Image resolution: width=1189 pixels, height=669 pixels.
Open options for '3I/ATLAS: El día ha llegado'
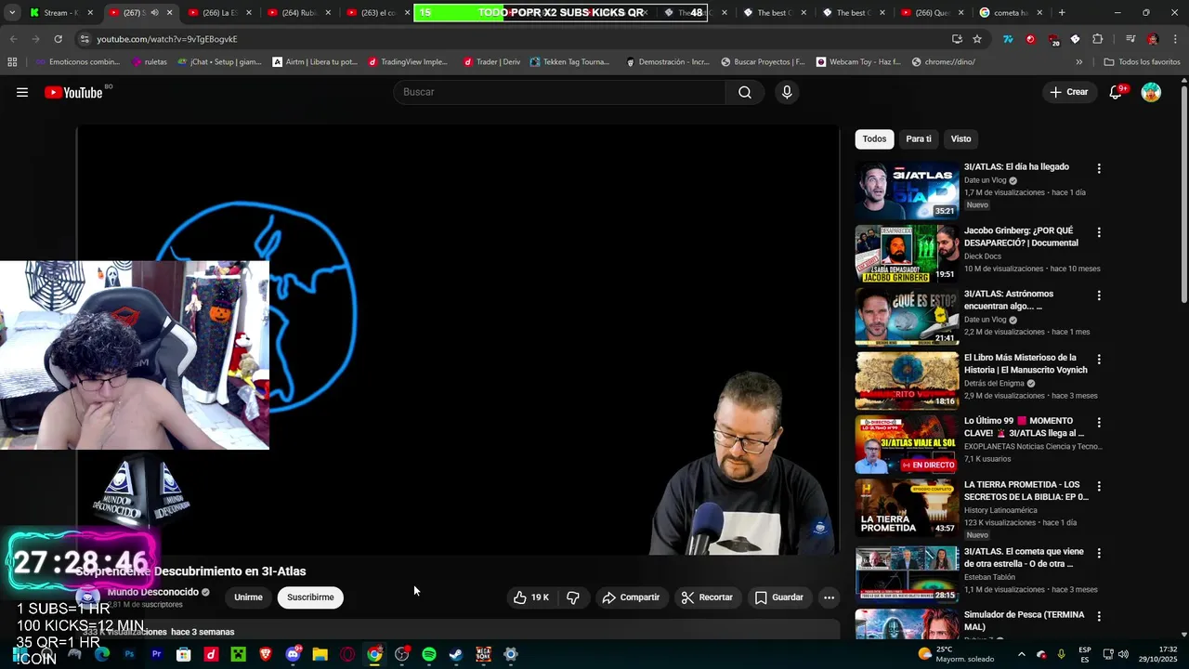[1099, 169]
